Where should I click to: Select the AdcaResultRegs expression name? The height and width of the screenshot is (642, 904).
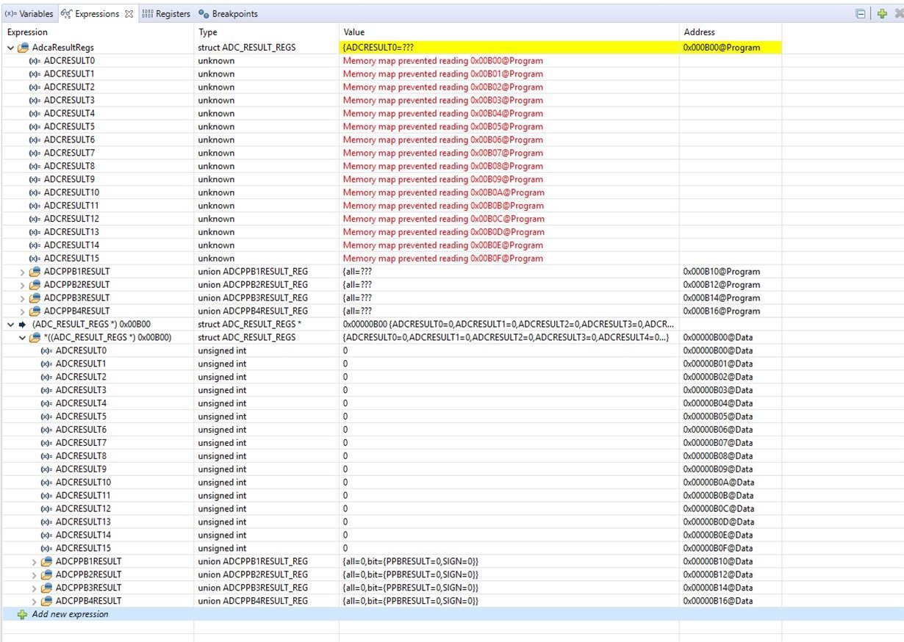[x=63, y=48]
